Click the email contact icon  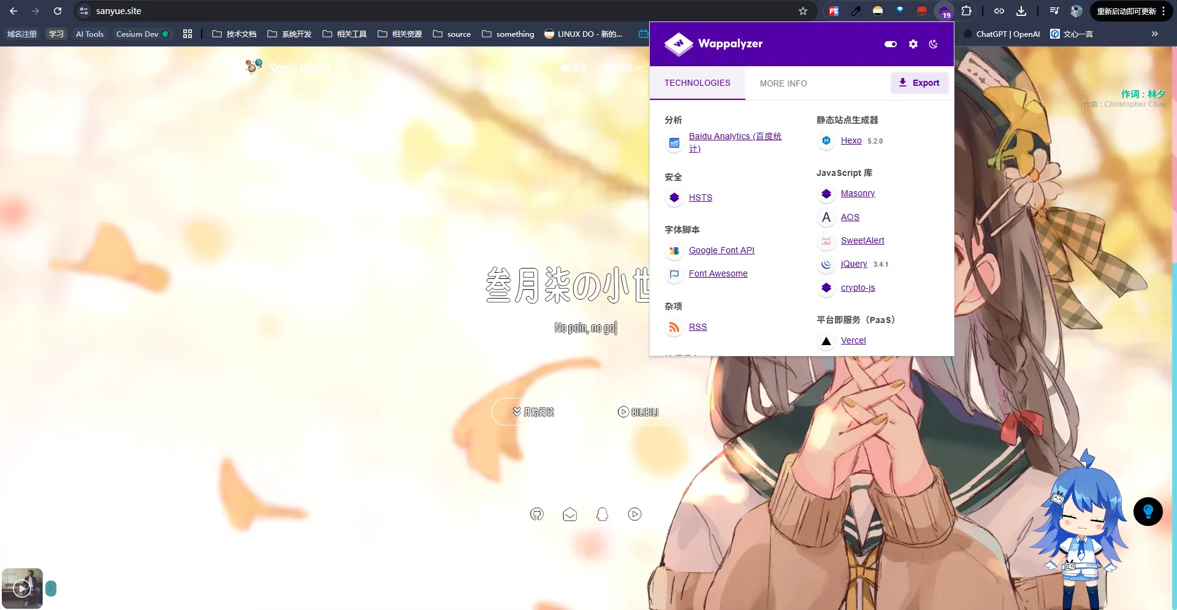[x=569, y=514]
